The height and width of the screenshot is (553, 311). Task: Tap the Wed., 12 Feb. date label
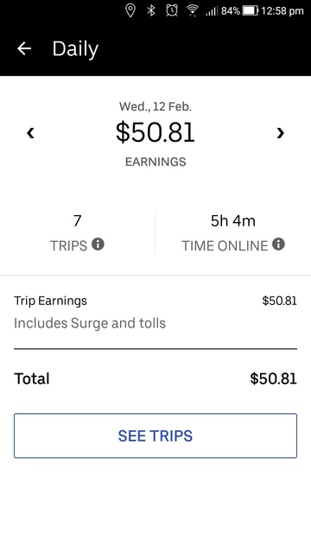tap(155, 106)
